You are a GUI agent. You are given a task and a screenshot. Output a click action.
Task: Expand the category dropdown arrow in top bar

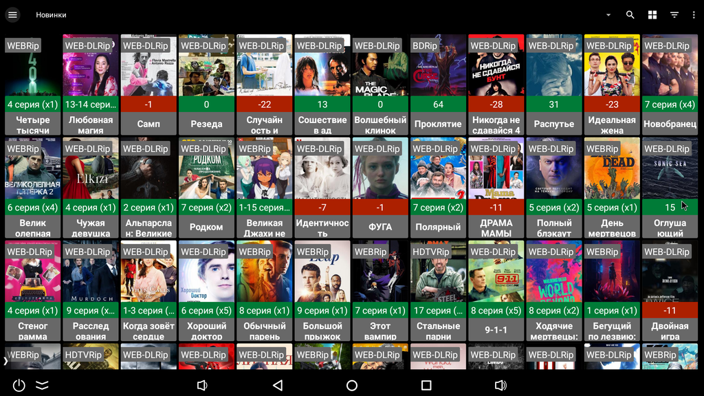point(608,15)
